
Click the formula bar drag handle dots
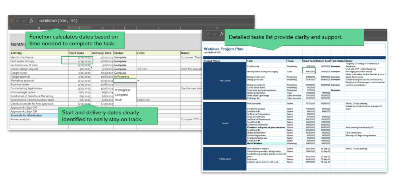pos(12,21)
